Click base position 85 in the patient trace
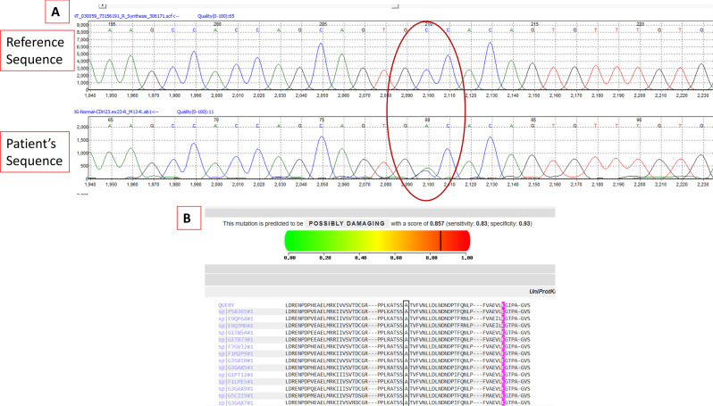This screenshot has width=713, height=406. point(533,120)
